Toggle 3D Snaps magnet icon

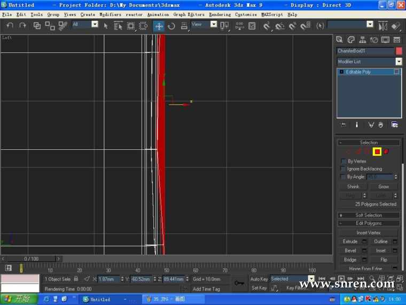(267, 26)
